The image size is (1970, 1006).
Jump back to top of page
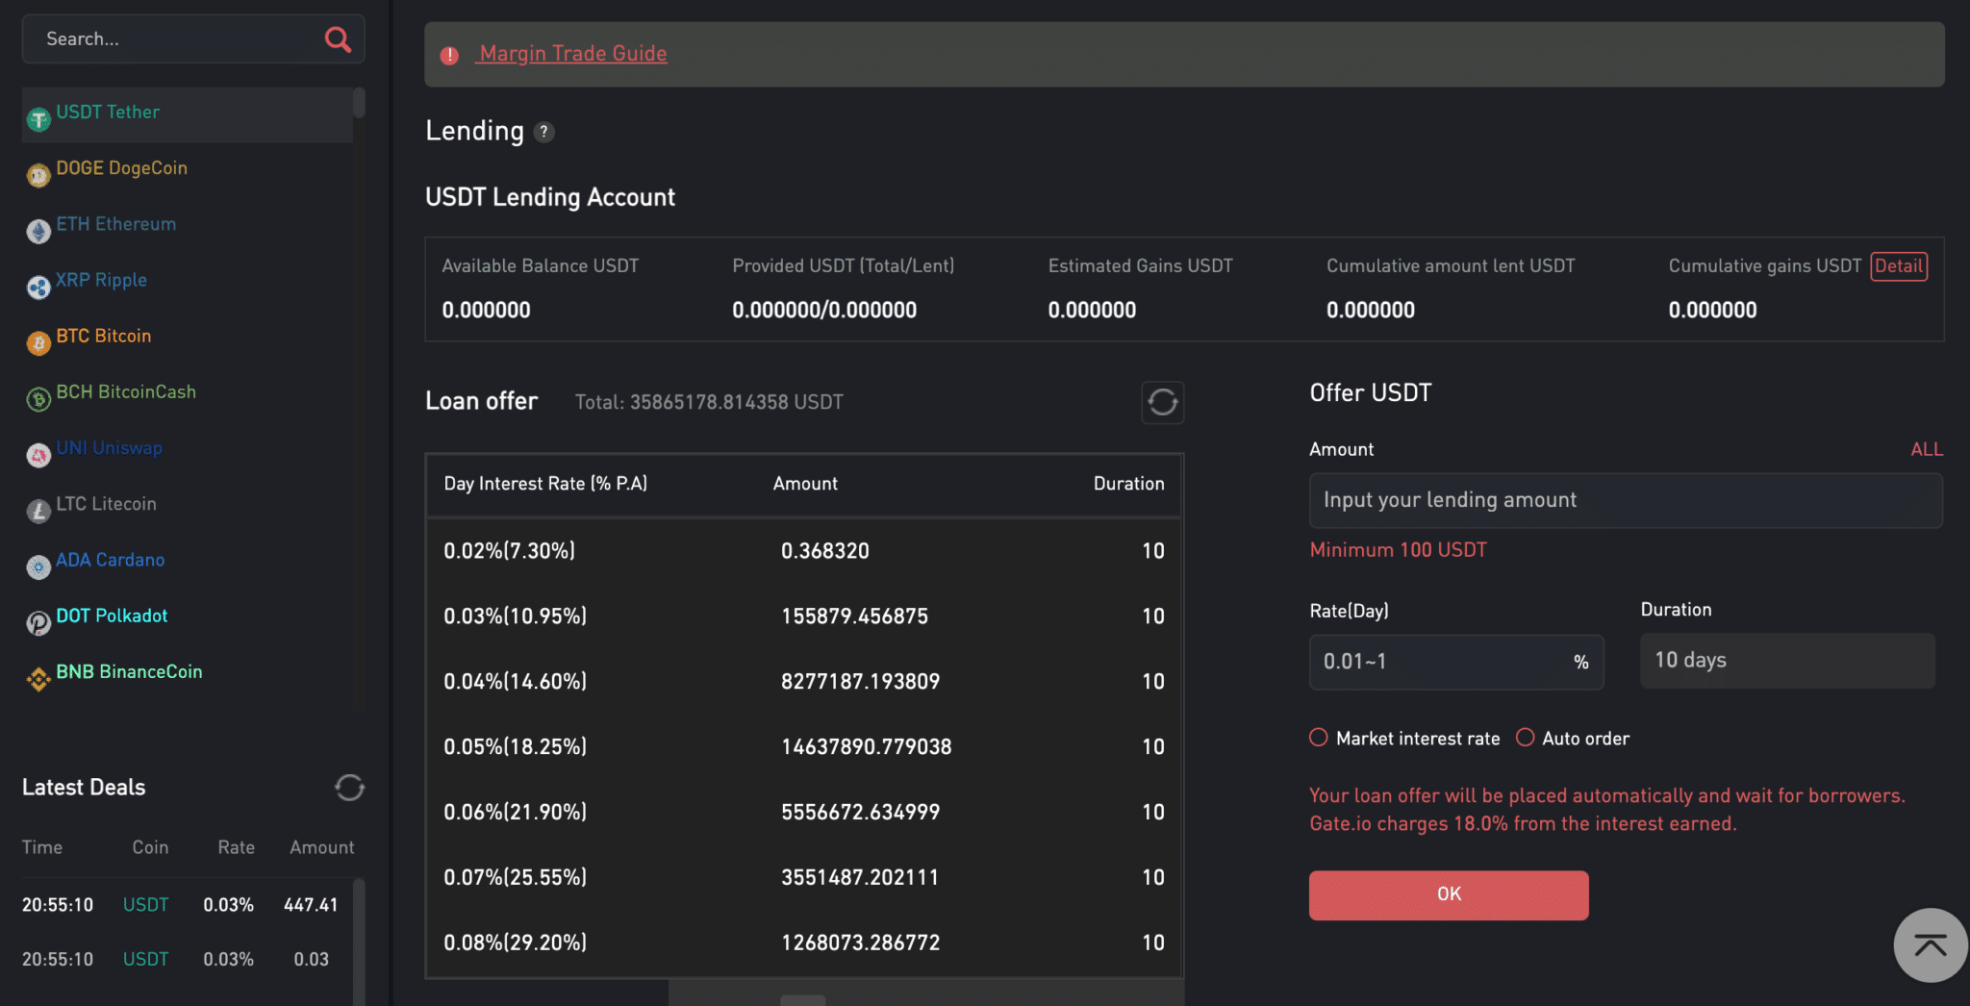pyautogui.click(x=1931, y=945)
